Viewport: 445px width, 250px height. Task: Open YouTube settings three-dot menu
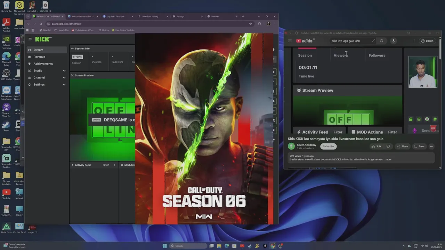point(414,41)
